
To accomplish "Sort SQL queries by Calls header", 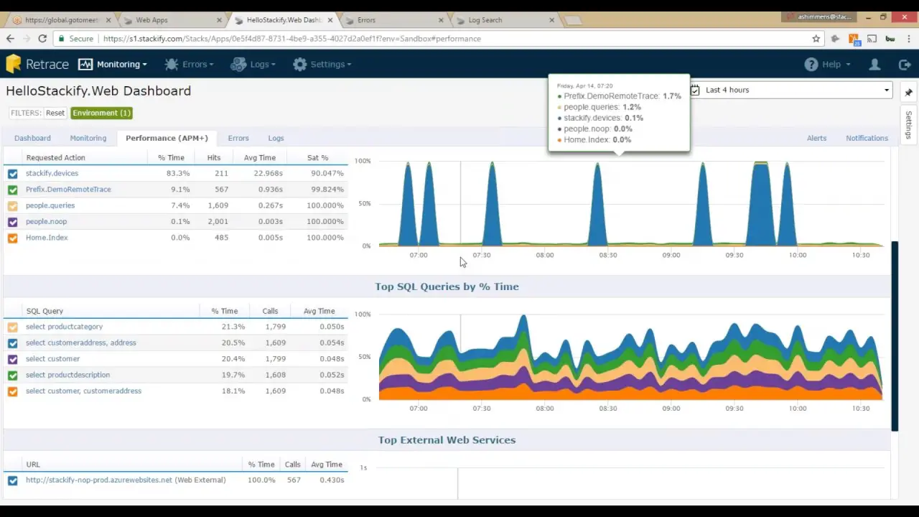I will [270, 311].
